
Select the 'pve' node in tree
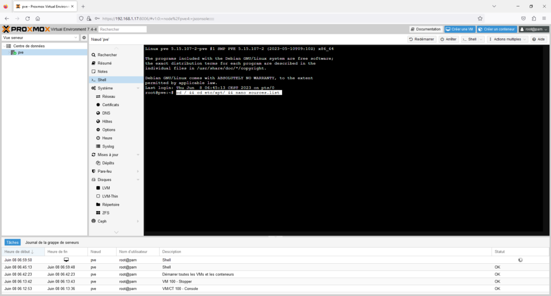tap(20, 53)
